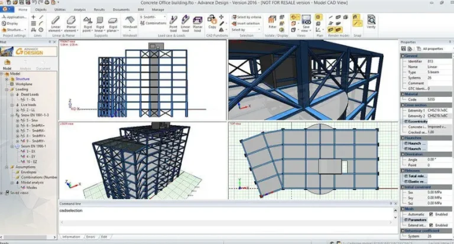This screenshot has height=244, width=454.
Task: Open the Filter tool
Action: (x=272, y=22)
